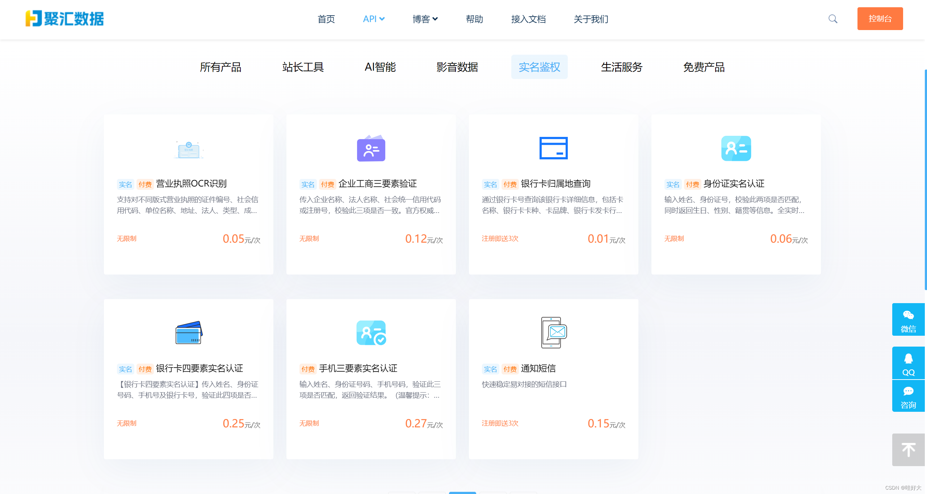Click the 银行卡四要素实名认证 card thumbnail
Image resolution: width=927 pixels, height=494 pixels.
[188, 332]
